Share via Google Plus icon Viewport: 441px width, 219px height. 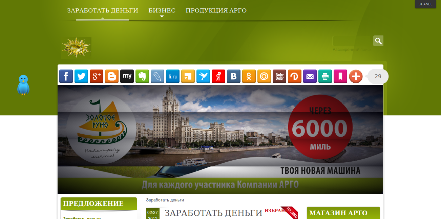pos(97,76)
